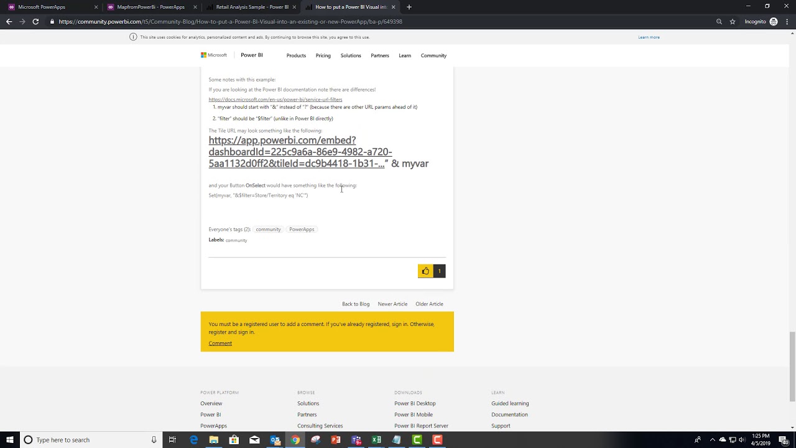Screen dimensions: 796x448
Task: Open the Partners menu
Action: [x=380, y=55]
